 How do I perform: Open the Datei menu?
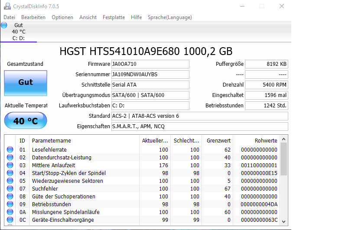9,17
